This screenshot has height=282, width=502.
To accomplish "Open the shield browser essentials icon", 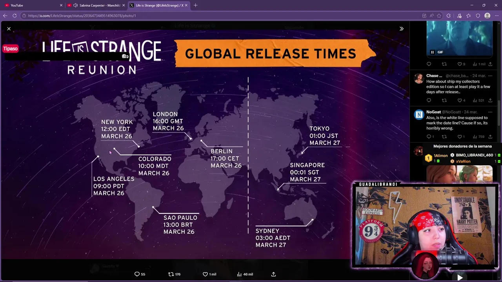I will pos(478,16).
